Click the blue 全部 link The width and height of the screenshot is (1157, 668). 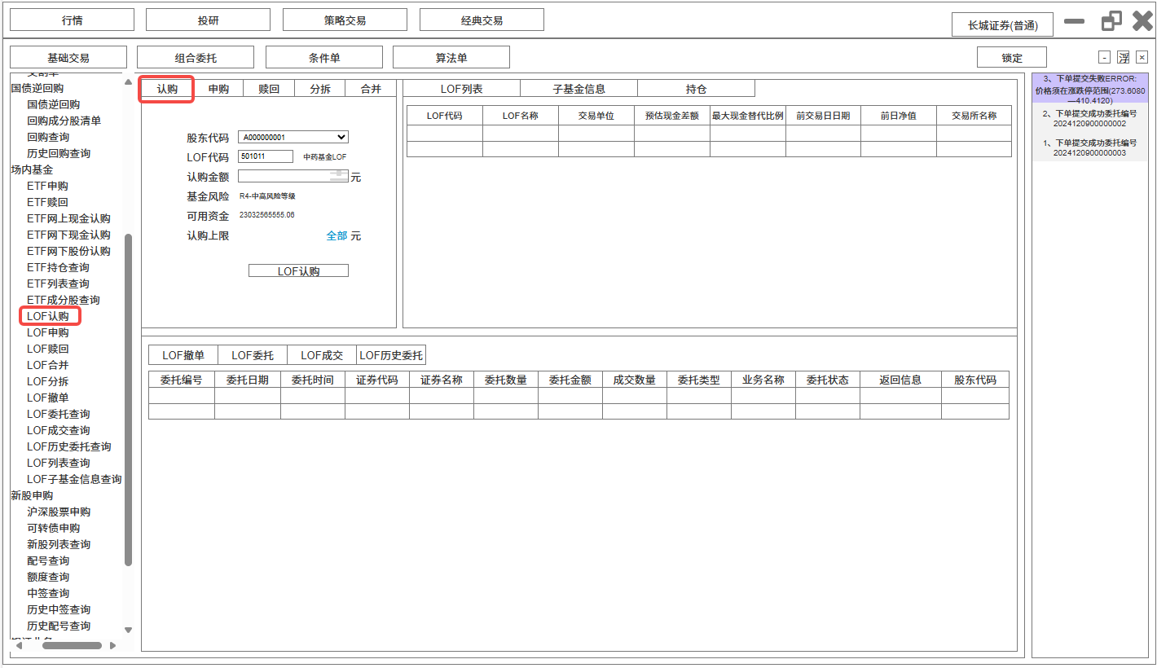[337, 236]
